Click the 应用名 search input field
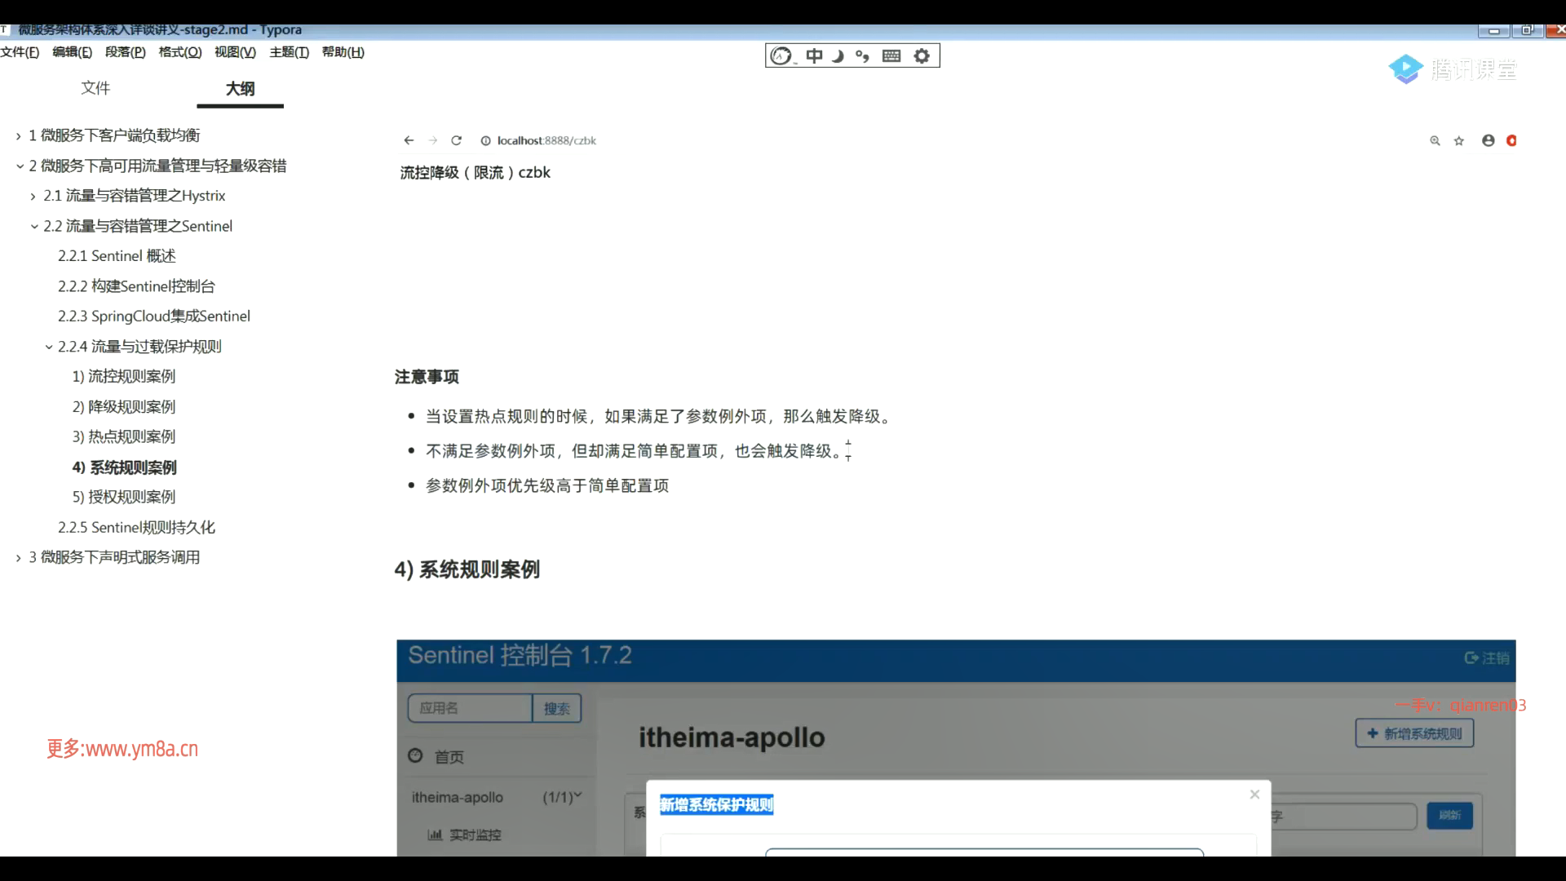This screenshot has height=881, width=1566. click(x=470, y=708)
